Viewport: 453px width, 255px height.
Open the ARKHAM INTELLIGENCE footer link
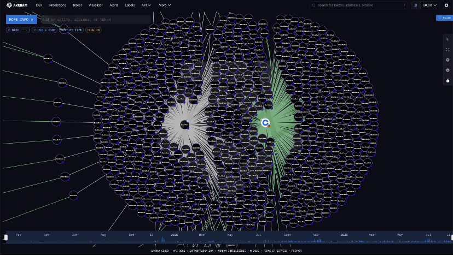231,251
